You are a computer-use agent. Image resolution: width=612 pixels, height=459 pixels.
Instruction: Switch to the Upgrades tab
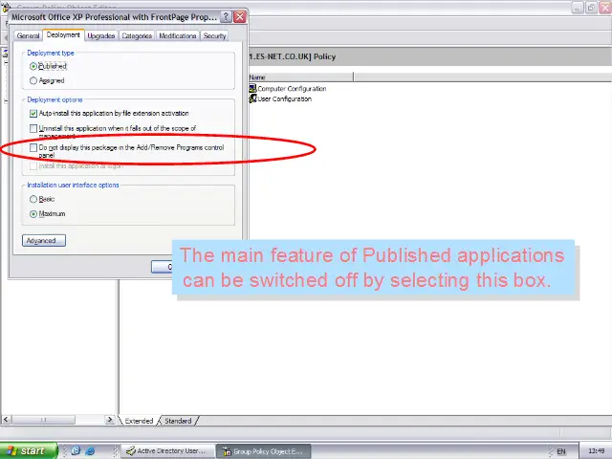[100, 36]
